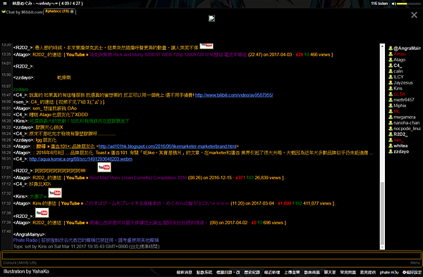Click the user icon beside Jayzesus
This screenshot has height=277, width=423.
coord(391,82)
